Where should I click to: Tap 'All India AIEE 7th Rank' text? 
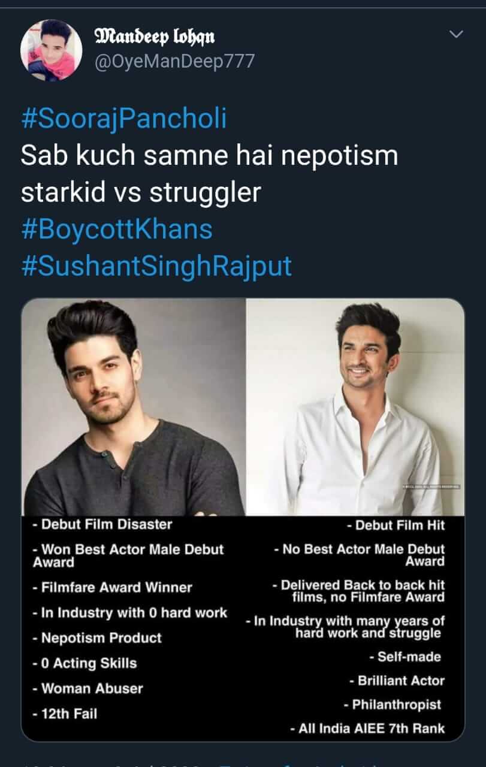click(x=367, y=729)
